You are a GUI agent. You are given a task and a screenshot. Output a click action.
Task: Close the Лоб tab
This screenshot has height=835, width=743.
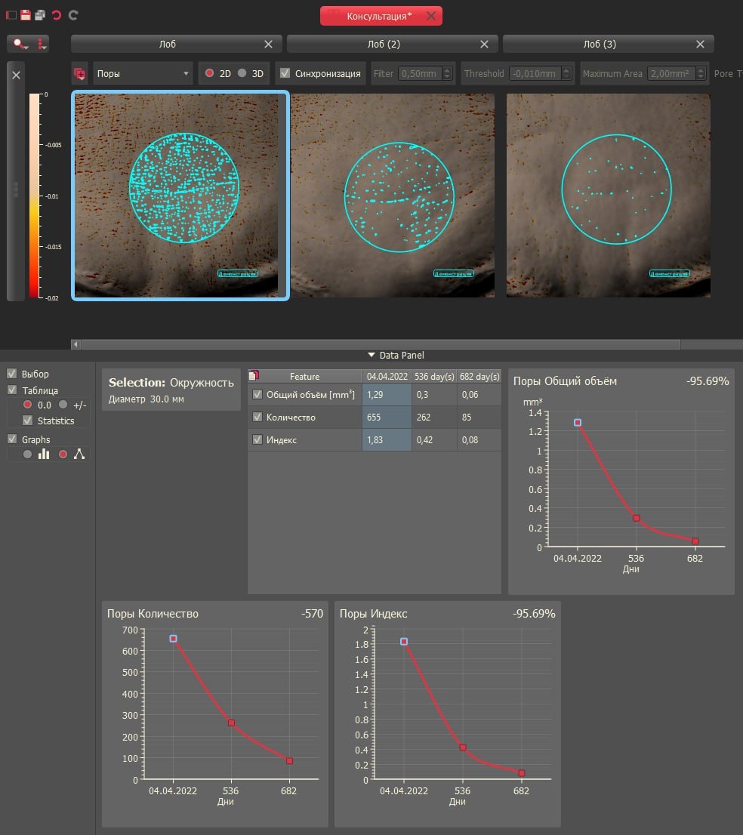pos(269,45)
